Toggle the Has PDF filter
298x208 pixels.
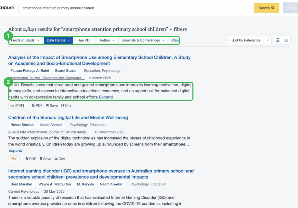tap(85, 40)
